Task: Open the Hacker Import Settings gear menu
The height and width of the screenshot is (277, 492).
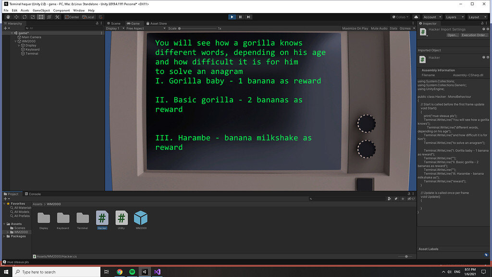Action: tap(488, 29)
